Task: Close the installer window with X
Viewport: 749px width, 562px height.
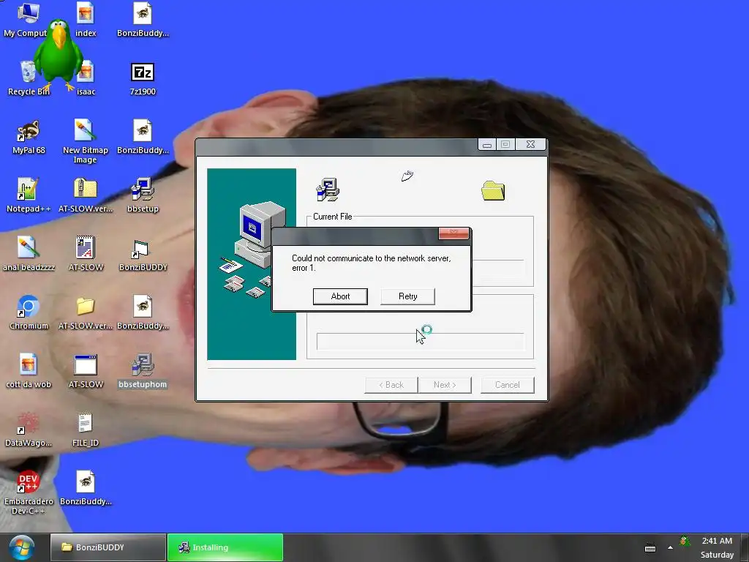Action: (x=530, y=144)
